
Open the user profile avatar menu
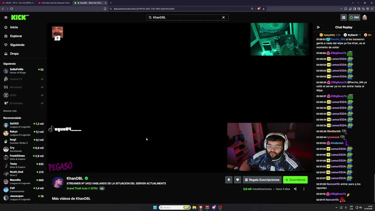click(365, 17)
